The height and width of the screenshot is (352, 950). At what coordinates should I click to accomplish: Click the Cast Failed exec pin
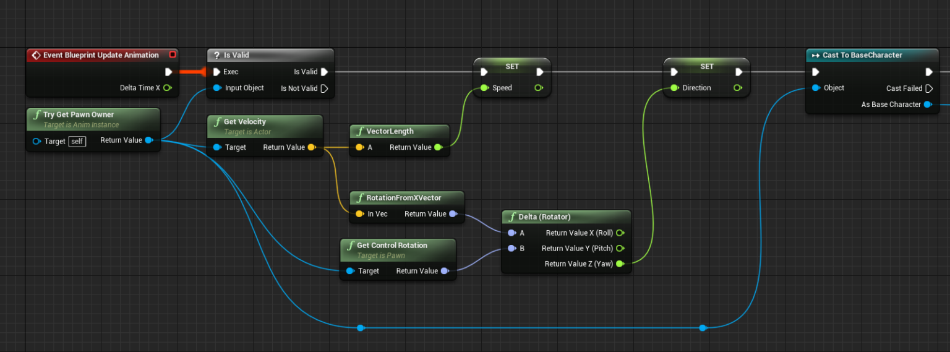coord(928,88)
